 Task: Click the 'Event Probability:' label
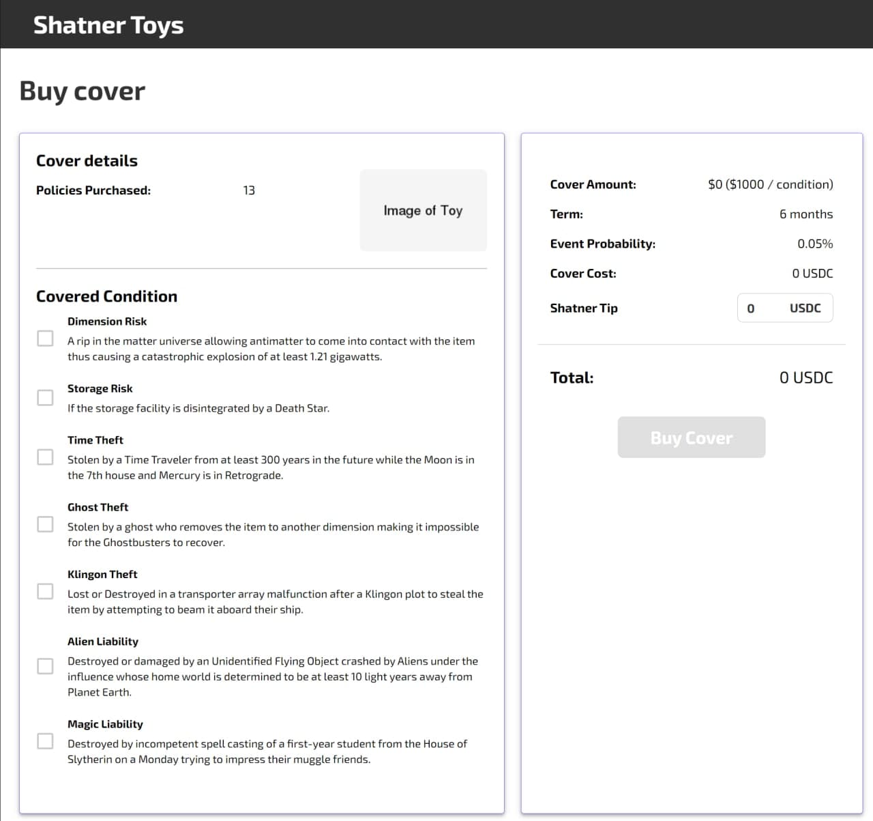tap(603, 244)
